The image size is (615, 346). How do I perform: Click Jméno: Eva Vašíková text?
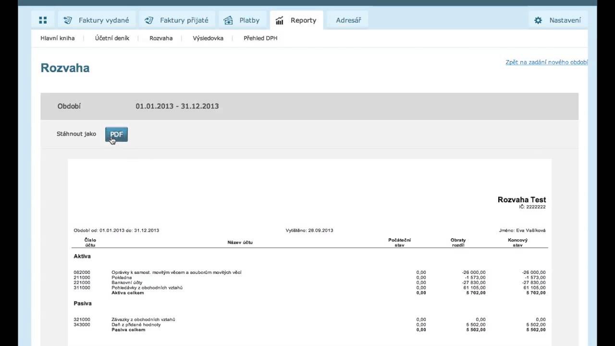coord(523,230)
